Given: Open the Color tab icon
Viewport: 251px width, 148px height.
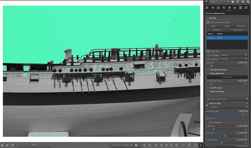Looking at the screenshot, I should tap(218, 8).
